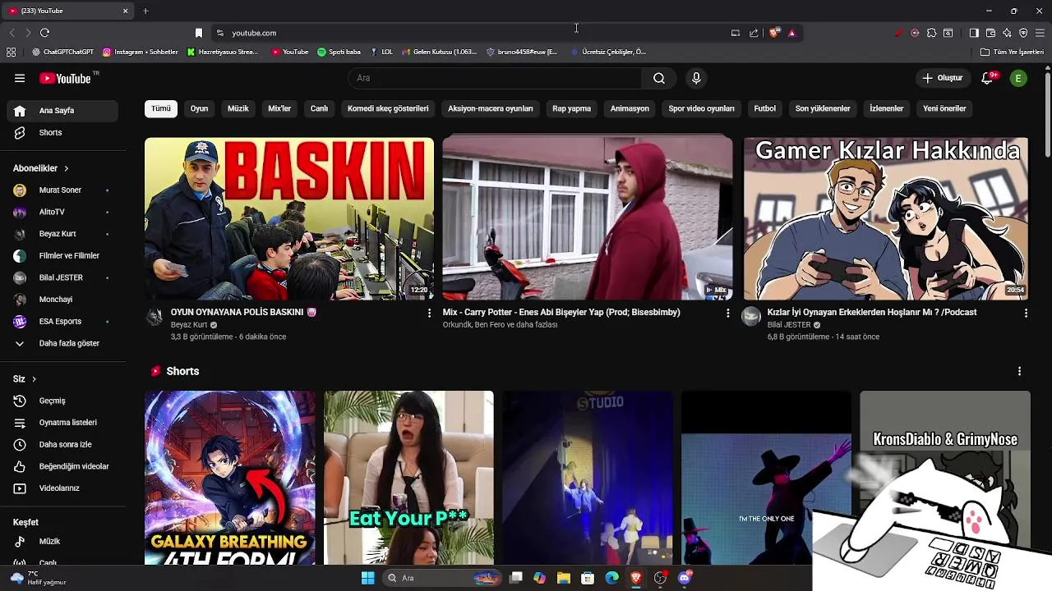Open ESA Esports channel
This screenshot has height=591, width=1052.
62,321
